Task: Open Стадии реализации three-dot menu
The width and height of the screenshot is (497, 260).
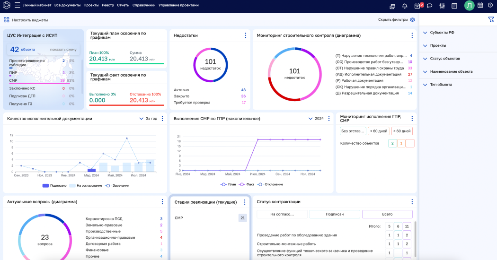Action: 244,202
